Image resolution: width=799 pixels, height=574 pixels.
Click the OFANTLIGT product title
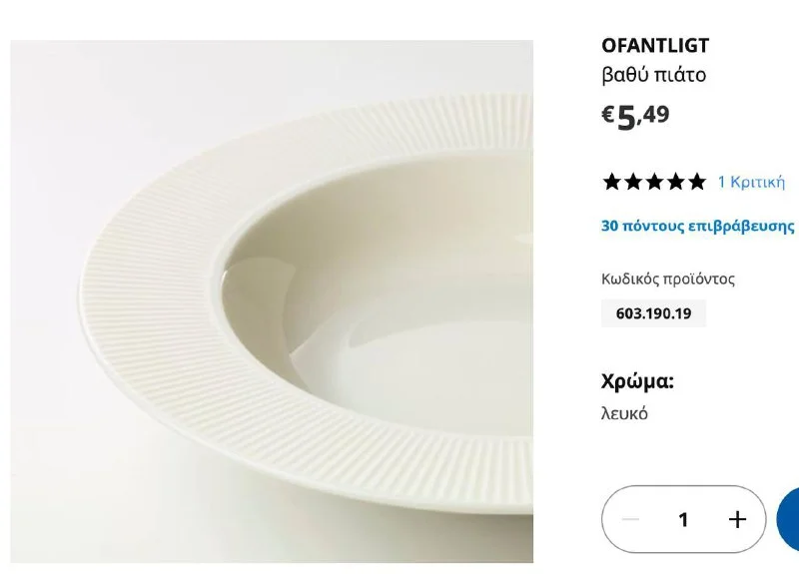point(655,46)
